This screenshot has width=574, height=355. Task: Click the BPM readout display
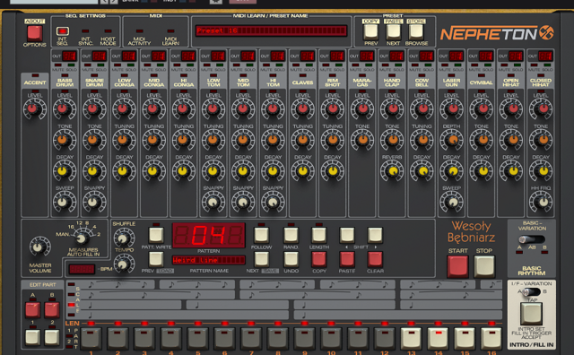(x=82, y=269)
